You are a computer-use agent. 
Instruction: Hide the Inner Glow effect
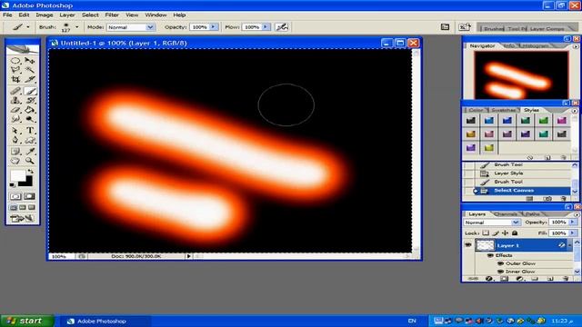click(501, 272)
